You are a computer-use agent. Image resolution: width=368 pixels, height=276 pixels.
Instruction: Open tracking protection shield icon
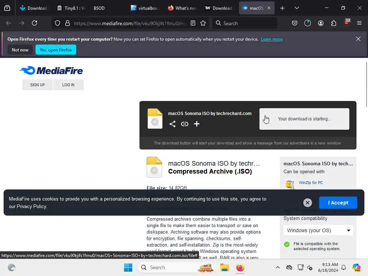coord(57,23)
